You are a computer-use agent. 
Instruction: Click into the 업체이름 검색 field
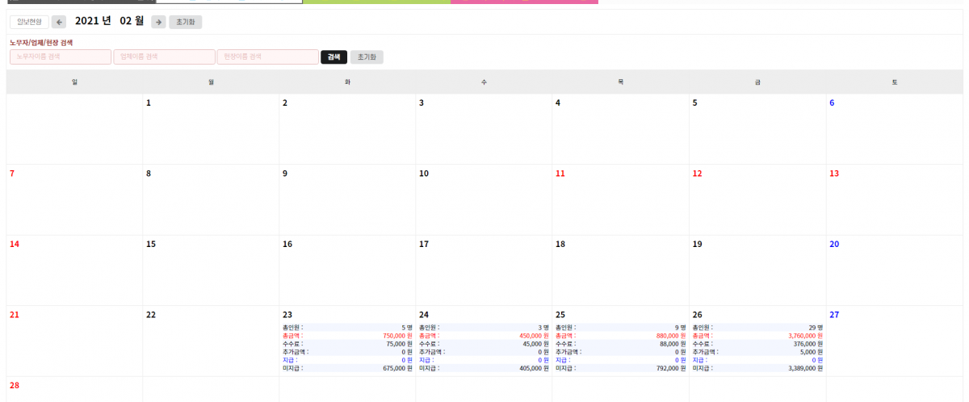click(x=164, y=57)
